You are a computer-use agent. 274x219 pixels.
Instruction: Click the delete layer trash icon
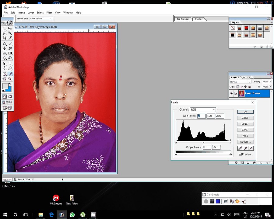pyautogui.click(x=267, y=163)
